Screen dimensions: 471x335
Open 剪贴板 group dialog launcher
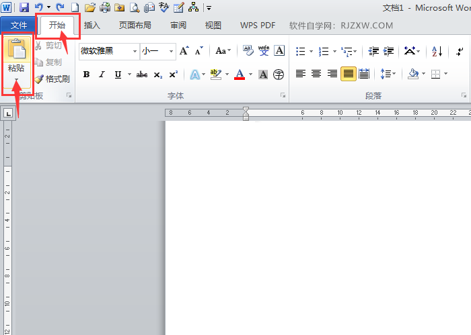click(69, 95)
